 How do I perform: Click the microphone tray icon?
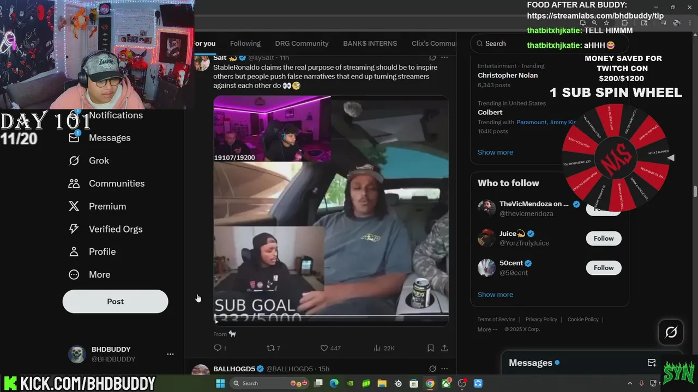642,383
